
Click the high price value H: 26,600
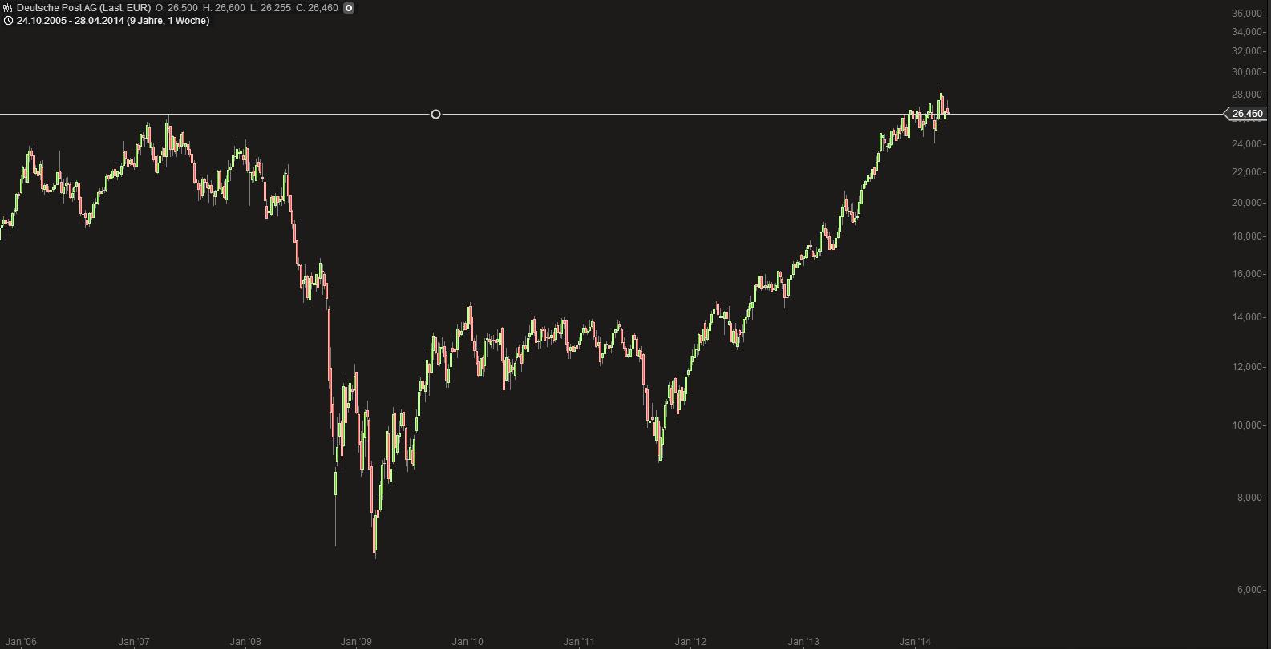[x=224, y=8]
